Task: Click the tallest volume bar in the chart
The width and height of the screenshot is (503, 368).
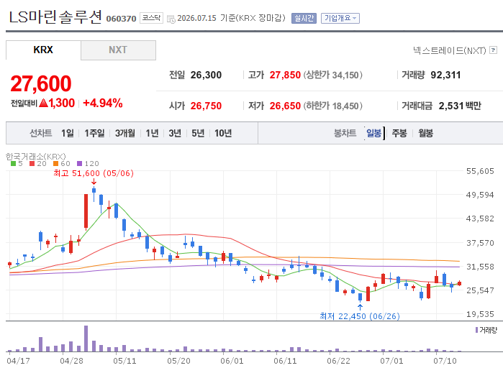Action: 86,339
